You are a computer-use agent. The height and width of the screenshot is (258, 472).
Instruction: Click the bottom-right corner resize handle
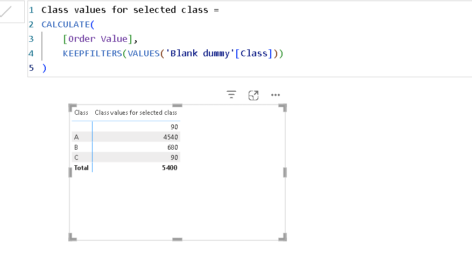283,238
